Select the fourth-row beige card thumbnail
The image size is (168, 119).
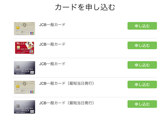coord(24,87)
